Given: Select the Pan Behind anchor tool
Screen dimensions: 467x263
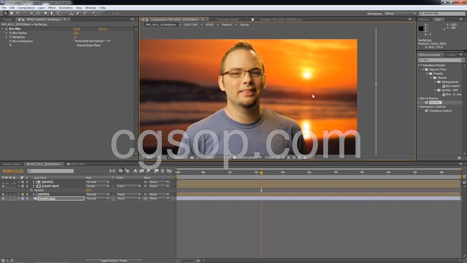Looking at the screenshot, I should (38, 14).
